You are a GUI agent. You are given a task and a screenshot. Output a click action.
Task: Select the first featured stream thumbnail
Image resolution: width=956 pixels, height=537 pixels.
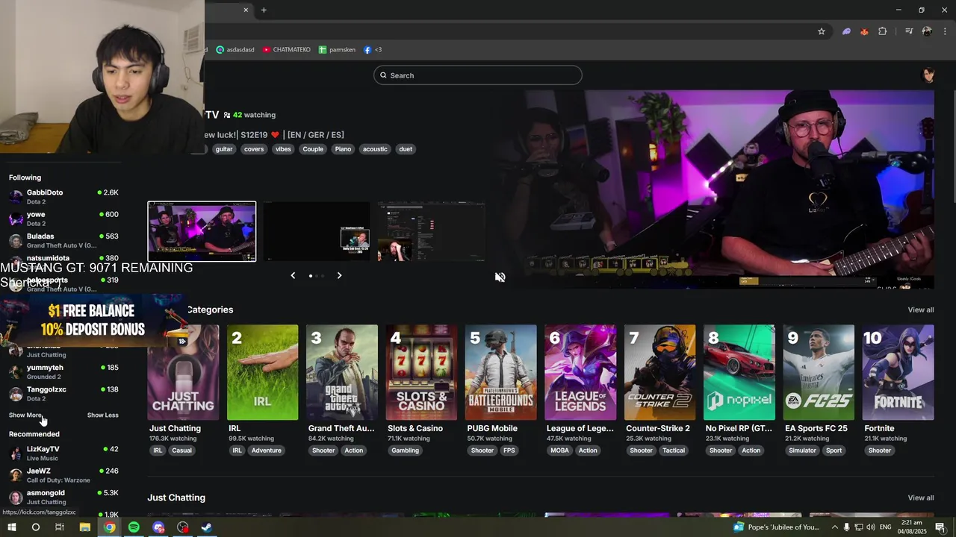(202, 231)
